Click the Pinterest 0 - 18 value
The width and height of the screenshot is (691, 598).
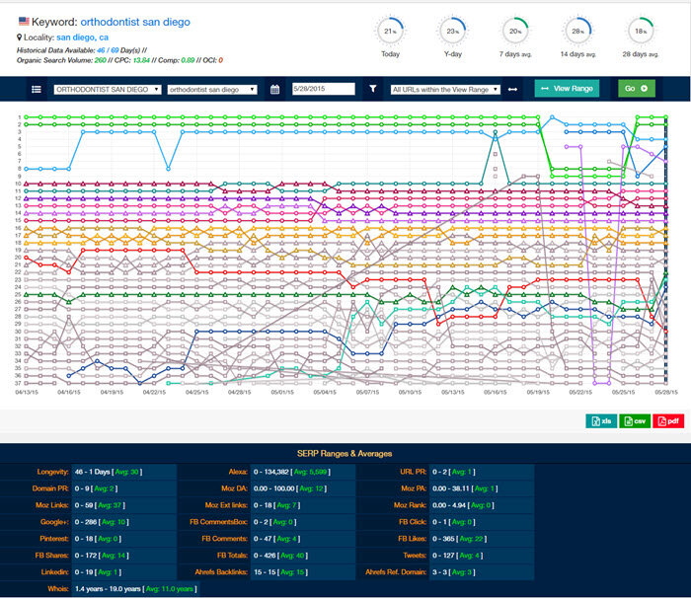coord(98,539)
